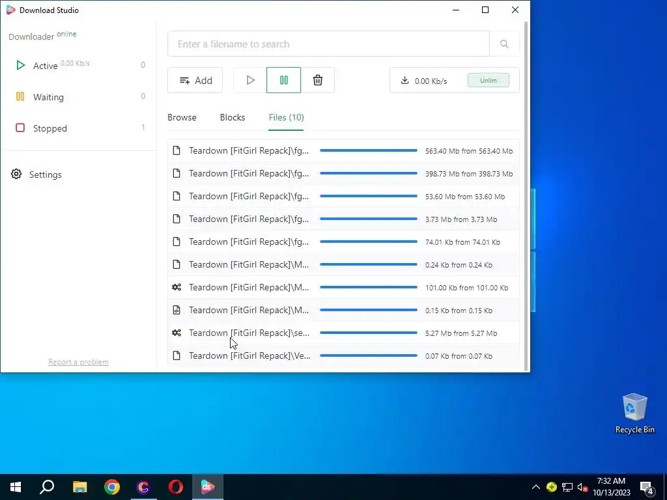Select the '0.15 Kb from 0.15 Kb' text

coord(459,311)
